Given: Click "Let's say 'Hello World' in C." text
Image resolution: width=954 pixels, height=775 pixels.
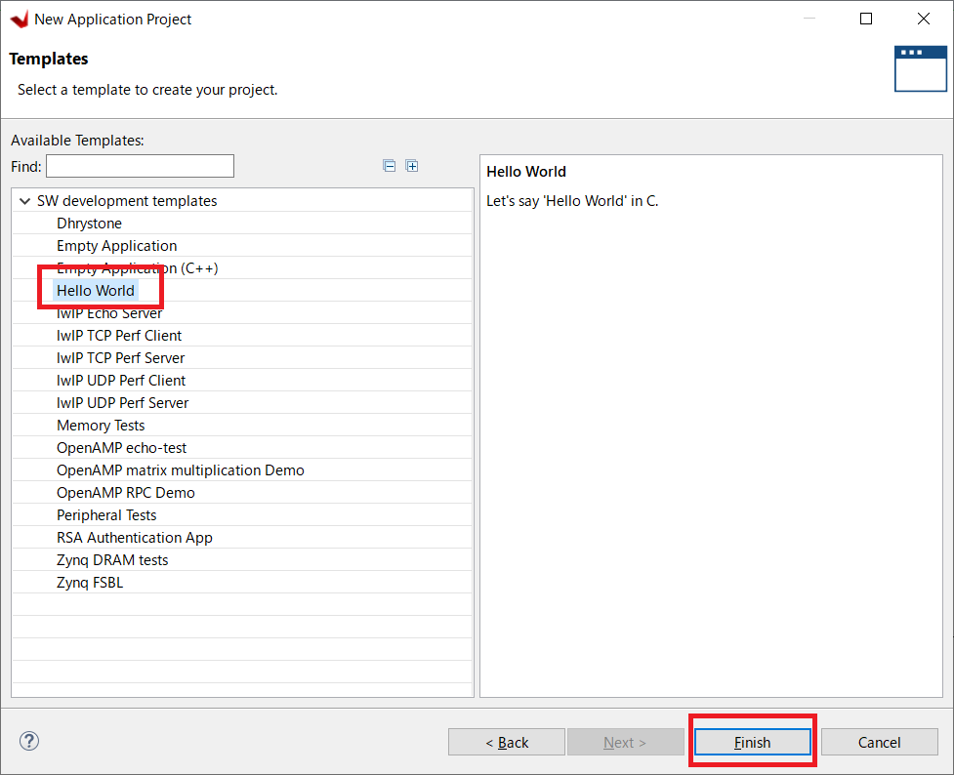Looking at the screenshot, I should tap(572, 201).
